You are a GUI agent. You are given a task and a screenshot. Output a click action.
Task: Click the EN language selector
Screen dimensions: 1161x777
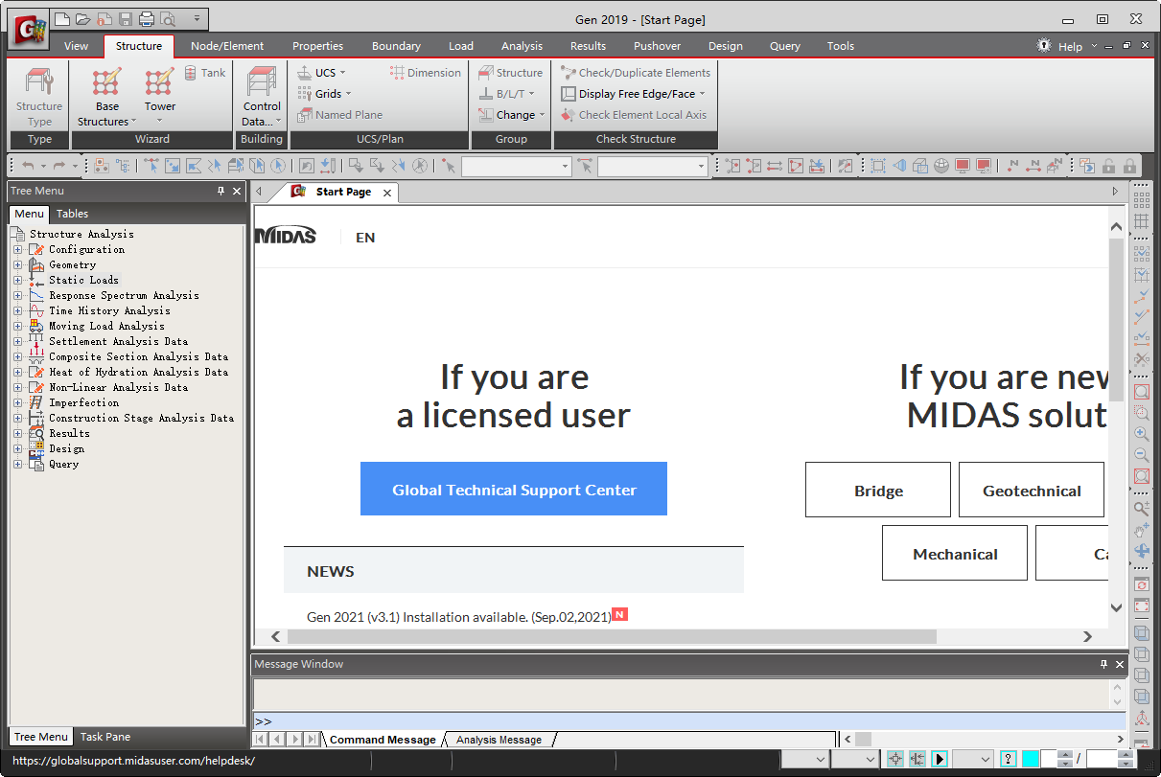click(x=365, y=238)
